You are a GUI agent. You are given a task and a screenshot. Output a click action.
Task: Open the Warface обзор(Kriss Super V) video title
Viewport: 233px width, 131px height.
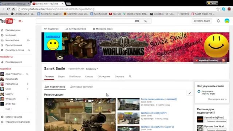pos(157,127)
